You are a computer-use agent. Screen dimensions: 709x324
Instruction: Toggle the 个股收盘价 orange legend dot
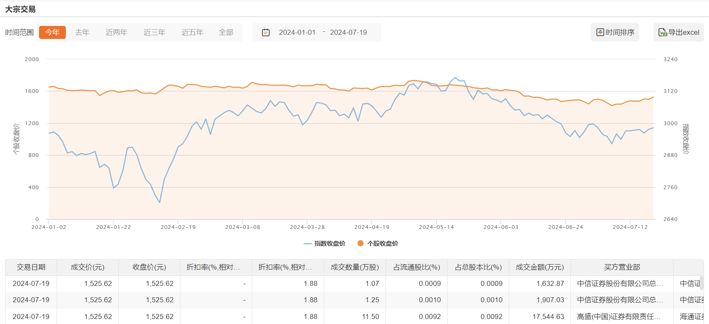pyautogui.click(x=360, y=243)
